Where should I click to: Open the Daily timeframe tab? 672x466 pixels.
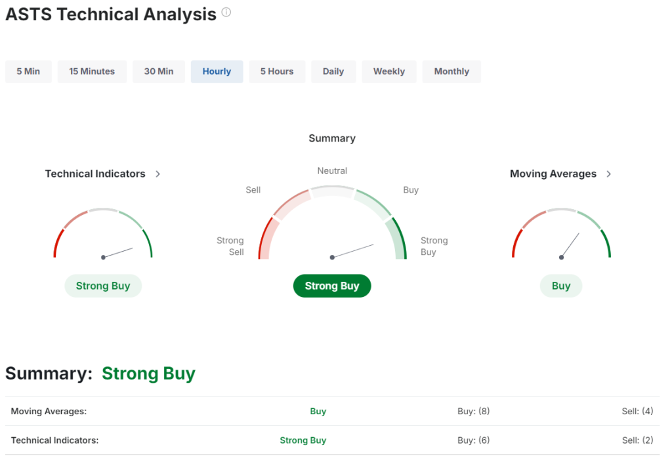333,71
